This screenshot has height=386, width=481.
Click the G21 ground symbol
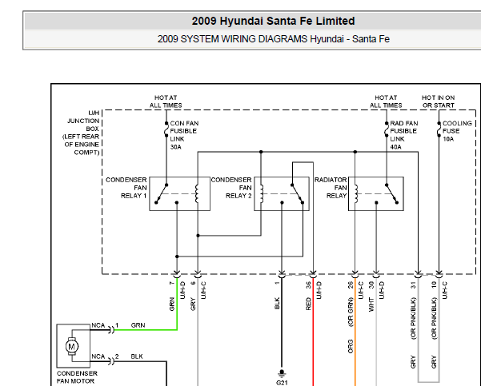tap(282, 373)
